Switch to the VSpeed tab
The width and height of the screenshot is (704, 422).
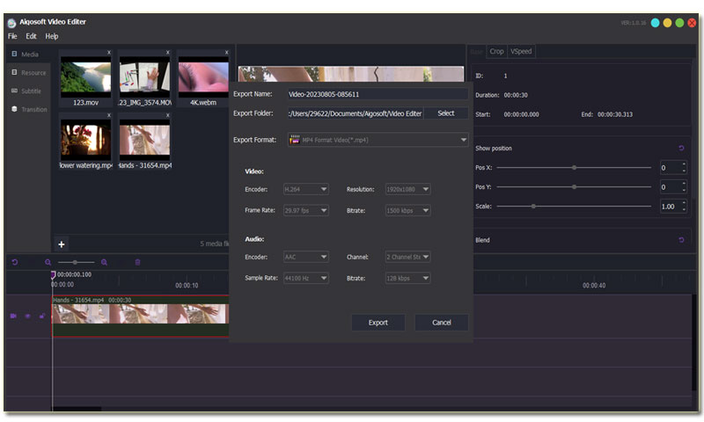coord(521,51)
